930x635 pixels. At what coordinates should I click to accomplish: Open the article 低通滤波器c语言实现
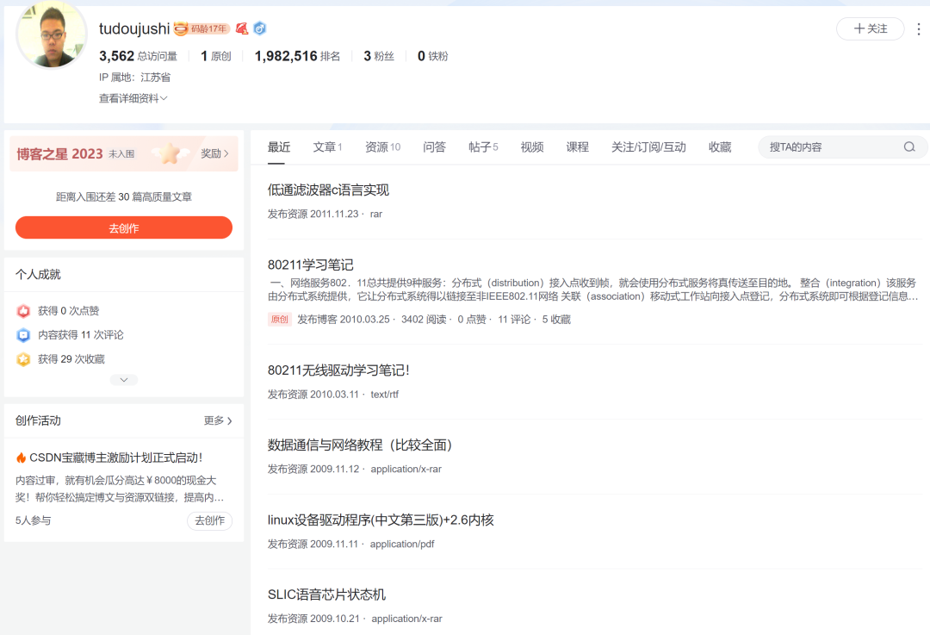click(x=327, y=190)
